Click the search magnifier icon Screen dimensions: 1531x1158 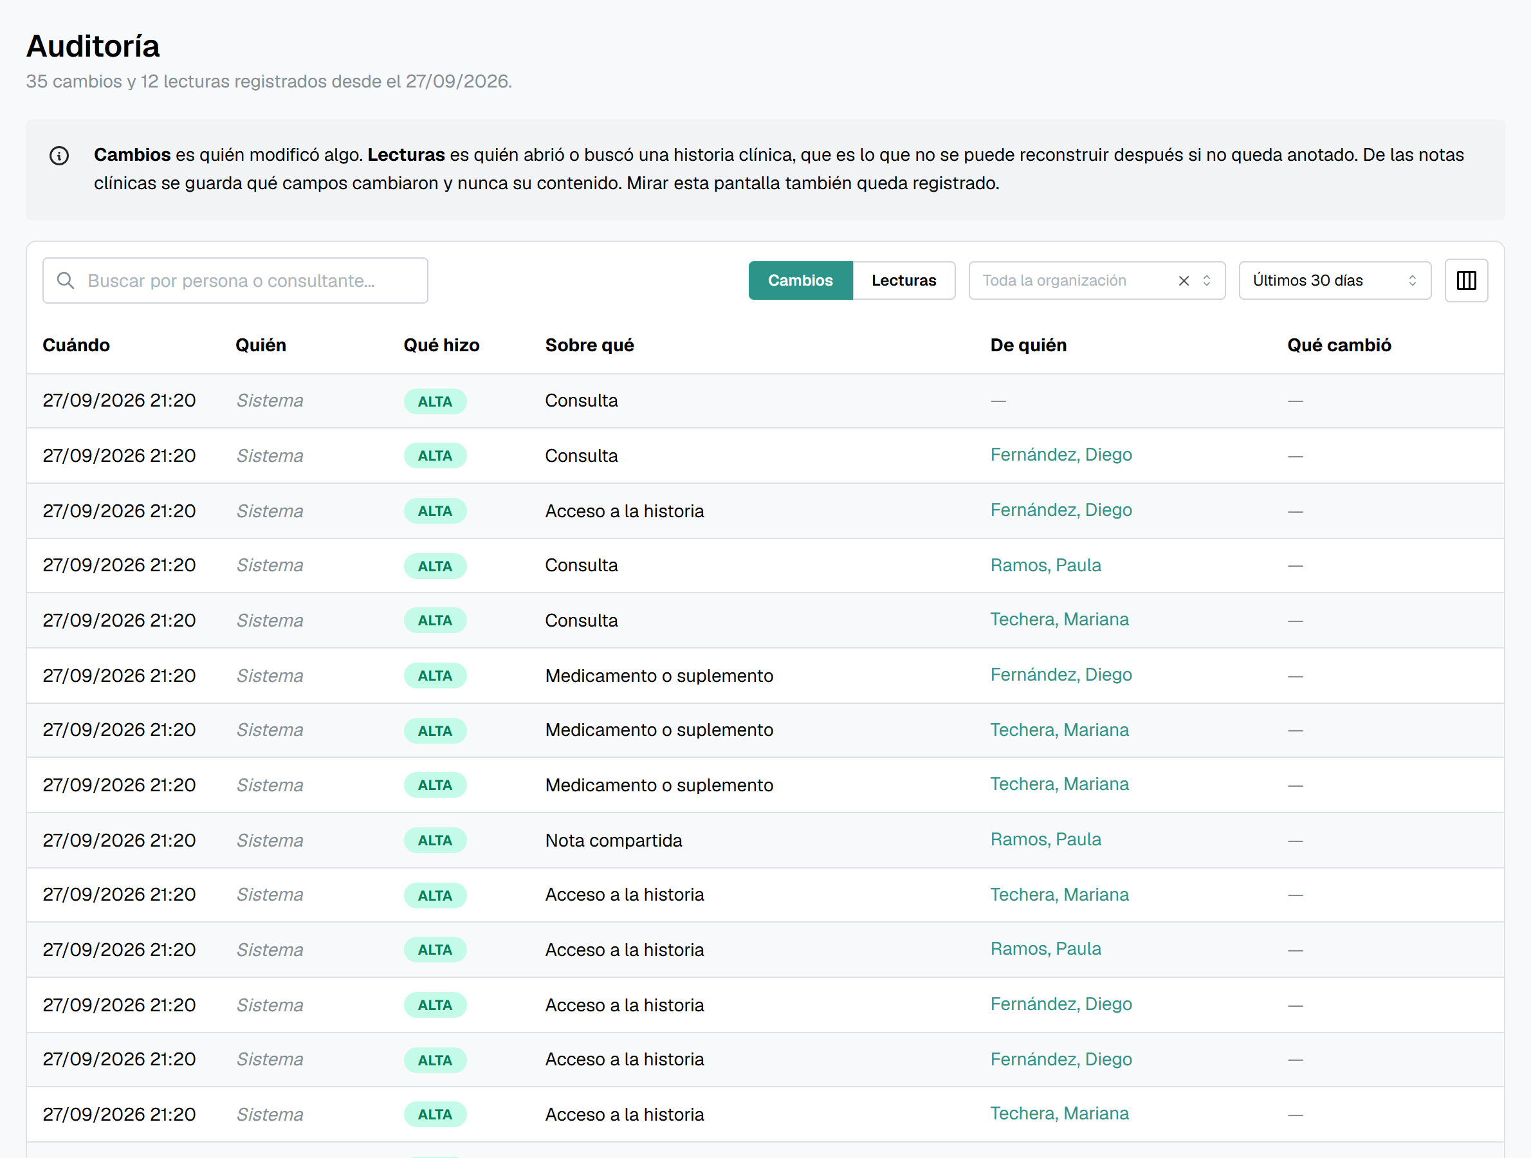[x=66, y=280]
